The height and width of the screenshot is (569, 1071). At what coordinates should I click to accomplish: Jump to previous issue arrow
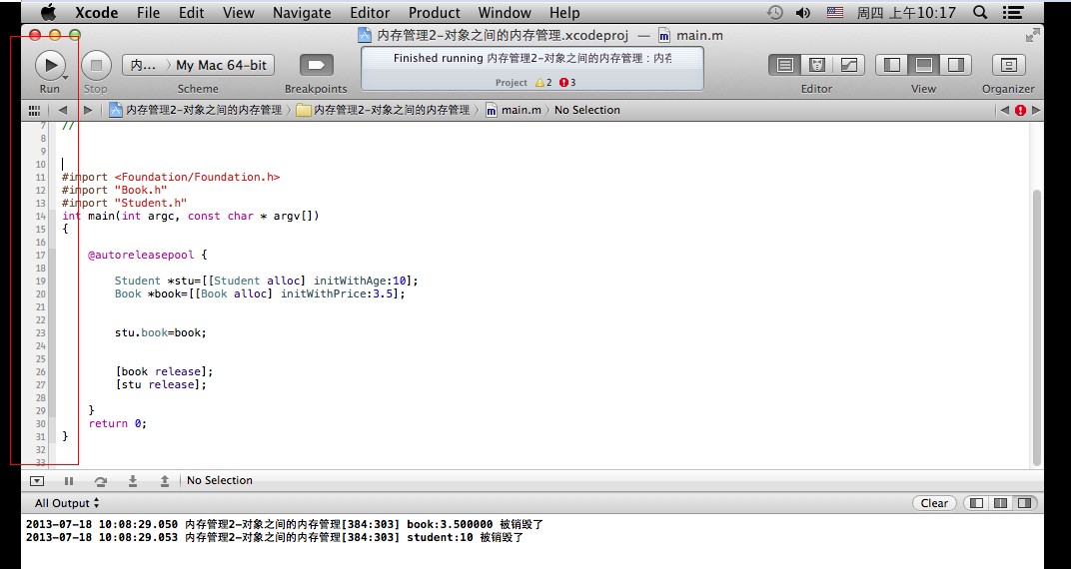click(x=1004, y=110)
